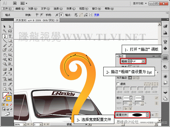Convert selected anchor to smooth
This screenshot has height=127, width=170.
pyautogui.click(x=42, y=15)
